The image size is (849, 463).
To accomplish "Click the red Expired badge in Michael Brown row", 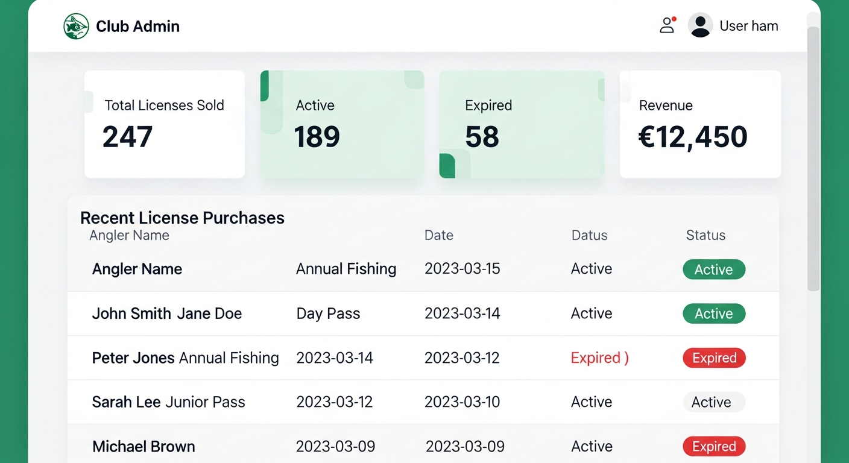I will click(x=714, y=447).
